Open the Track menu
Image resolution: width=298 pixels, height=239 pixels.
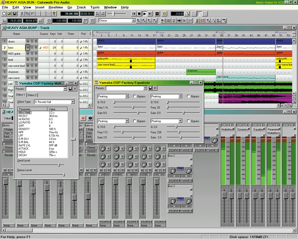click(x=81, y=7)
